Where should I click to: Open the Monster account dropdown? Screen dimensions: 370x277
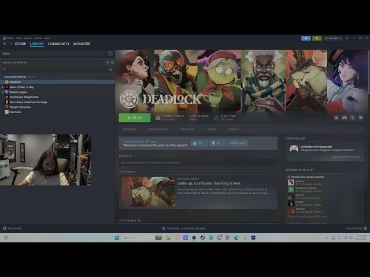point(335,38)
